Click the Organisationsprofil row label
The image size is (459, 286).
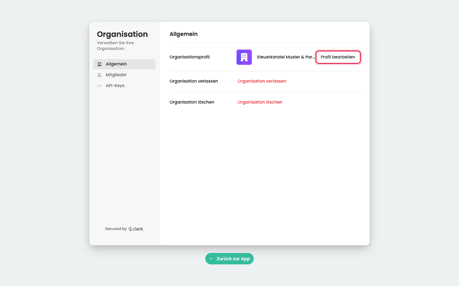(190, 57)
